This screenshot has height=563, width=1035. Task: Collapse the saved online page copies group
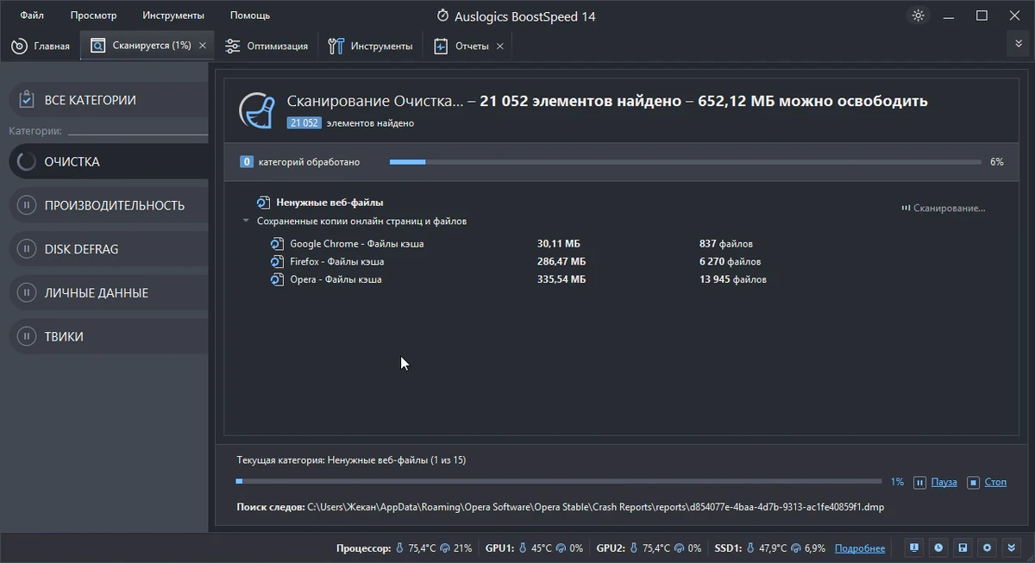tap(248, 222)
